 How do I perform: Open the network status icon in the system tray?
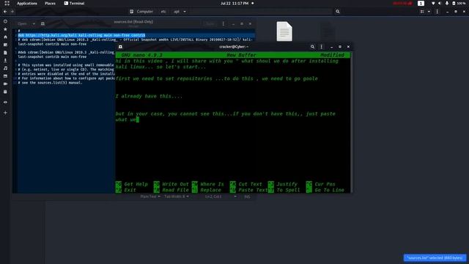[433, 3]
